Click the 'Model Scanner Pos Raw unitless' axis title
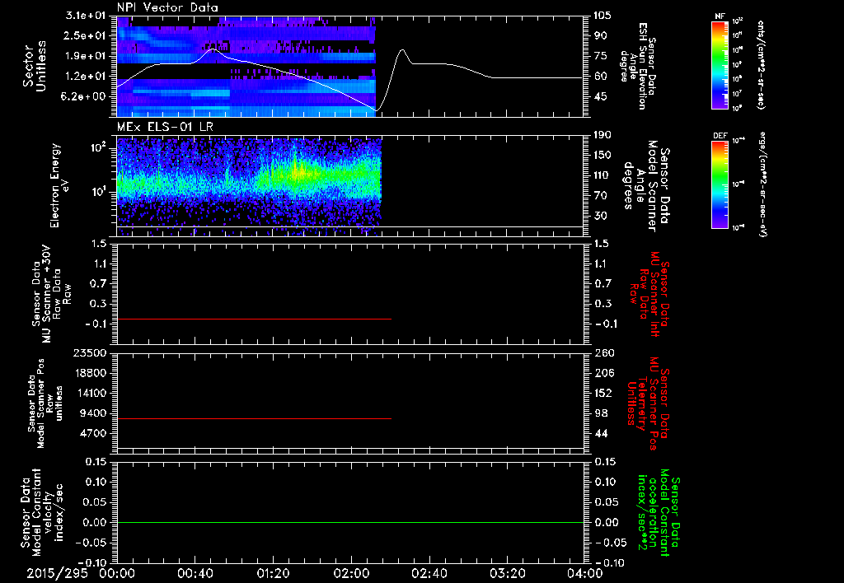 point(45,403)
